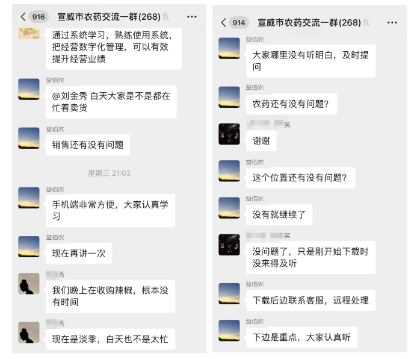Tap the "没有就继续了" message bubble
The width and height of the screenshot is (414, 359).
(x=279, y=214)
